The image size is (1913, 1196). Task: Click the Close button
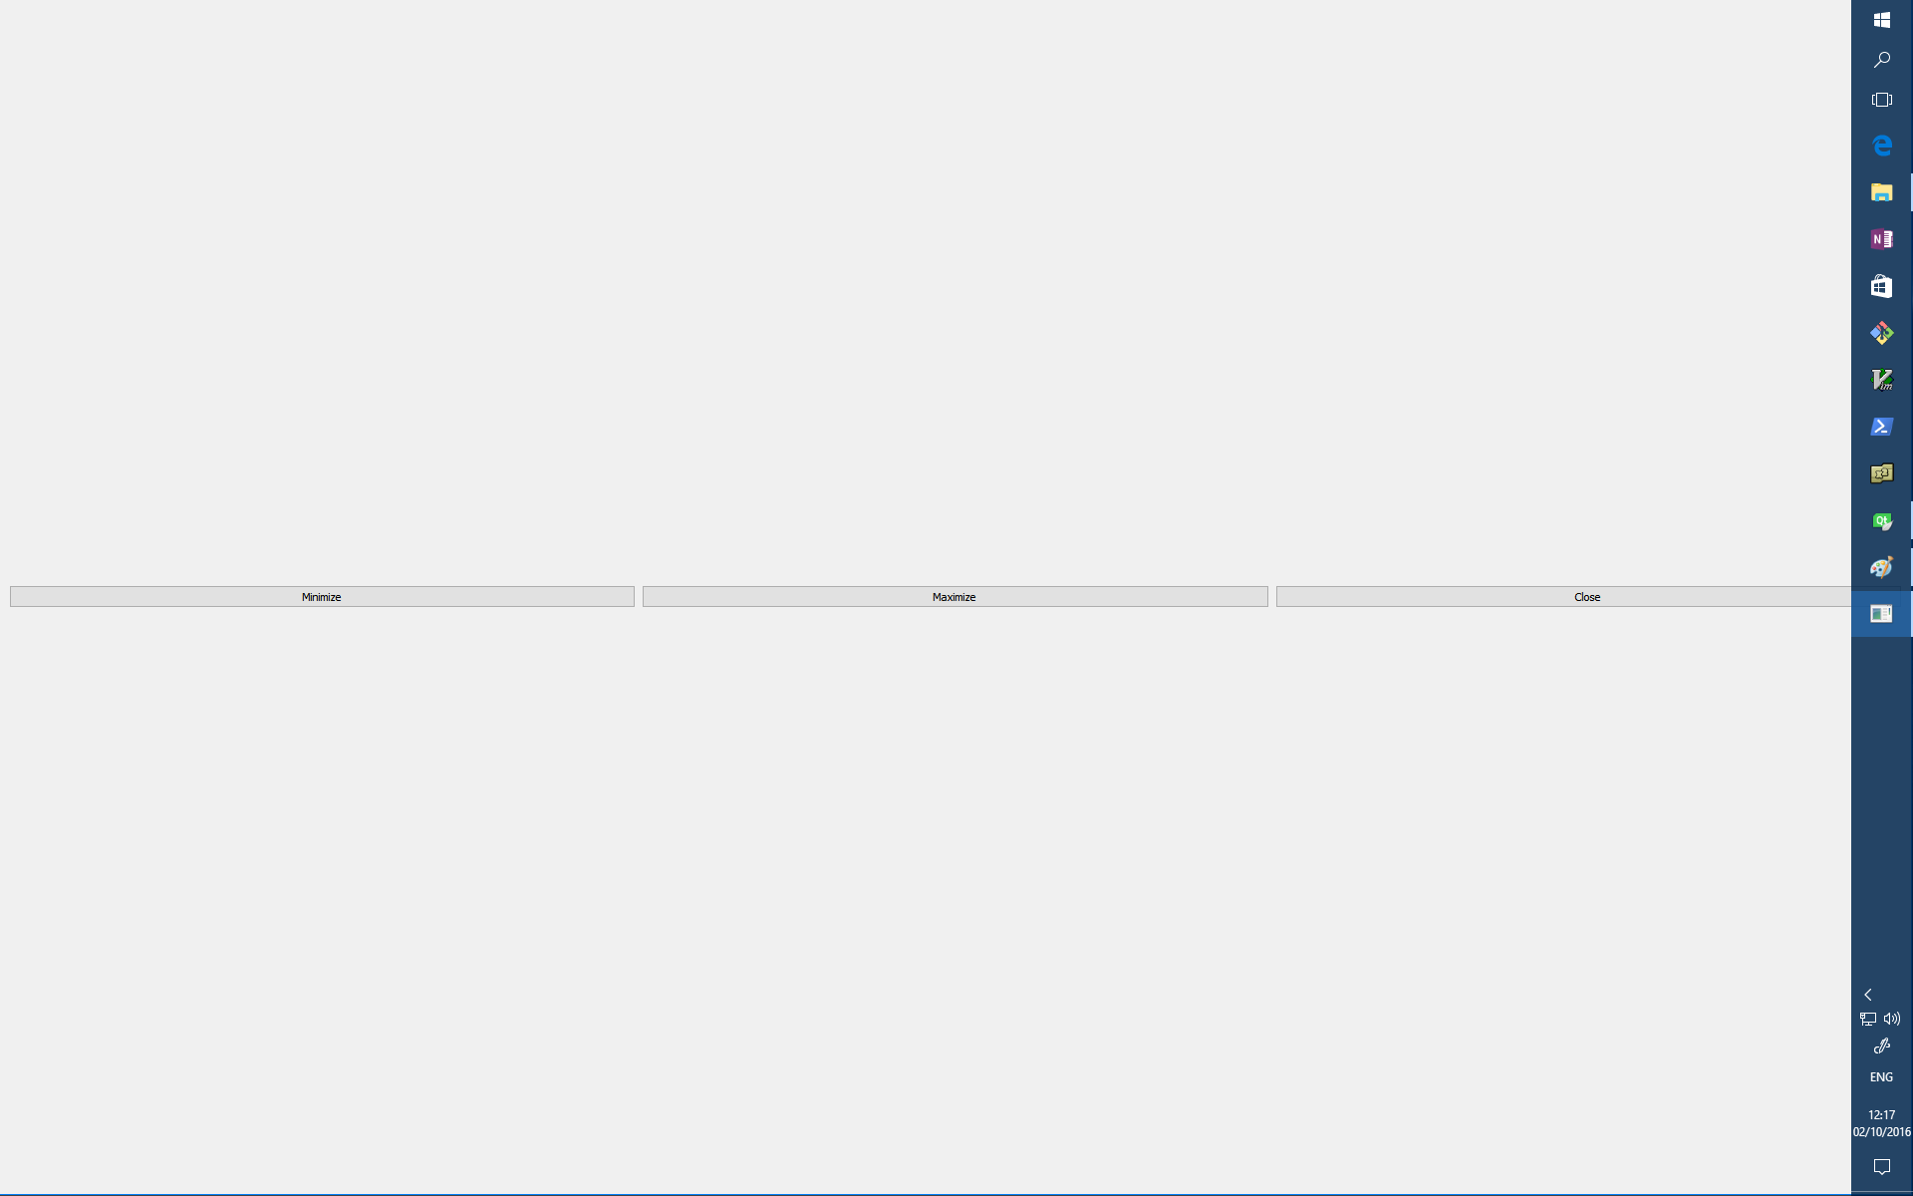1586,595
